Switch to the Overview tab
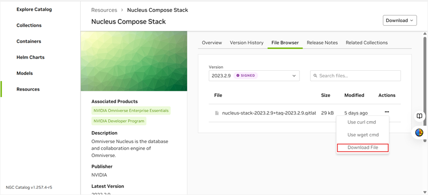Image resolution: width=428 pixels, height=195 pixels. tap(212, 43)
